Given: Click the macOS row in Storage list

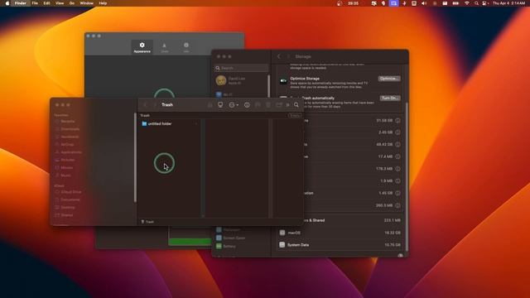Looking at the screenshot, I should pos(340,233).
